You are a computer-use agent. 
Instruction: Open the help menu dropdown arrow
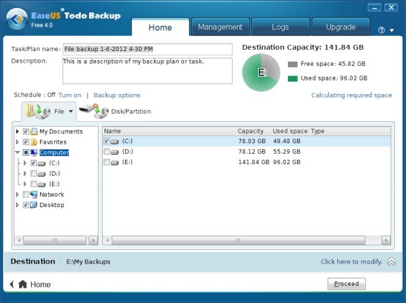click(392, 31)
